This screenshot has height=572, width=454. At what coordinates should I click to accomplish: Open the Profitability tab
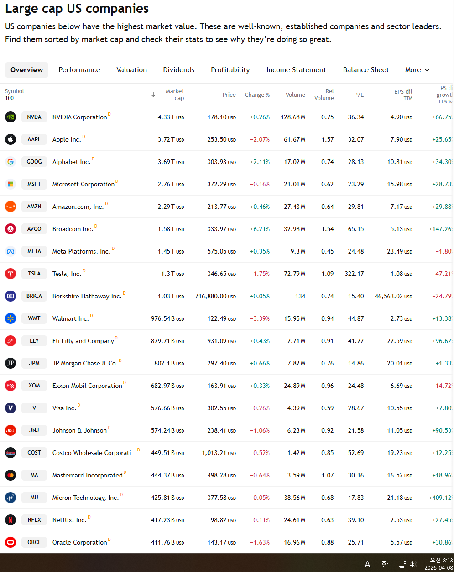[x=230, y=70]
